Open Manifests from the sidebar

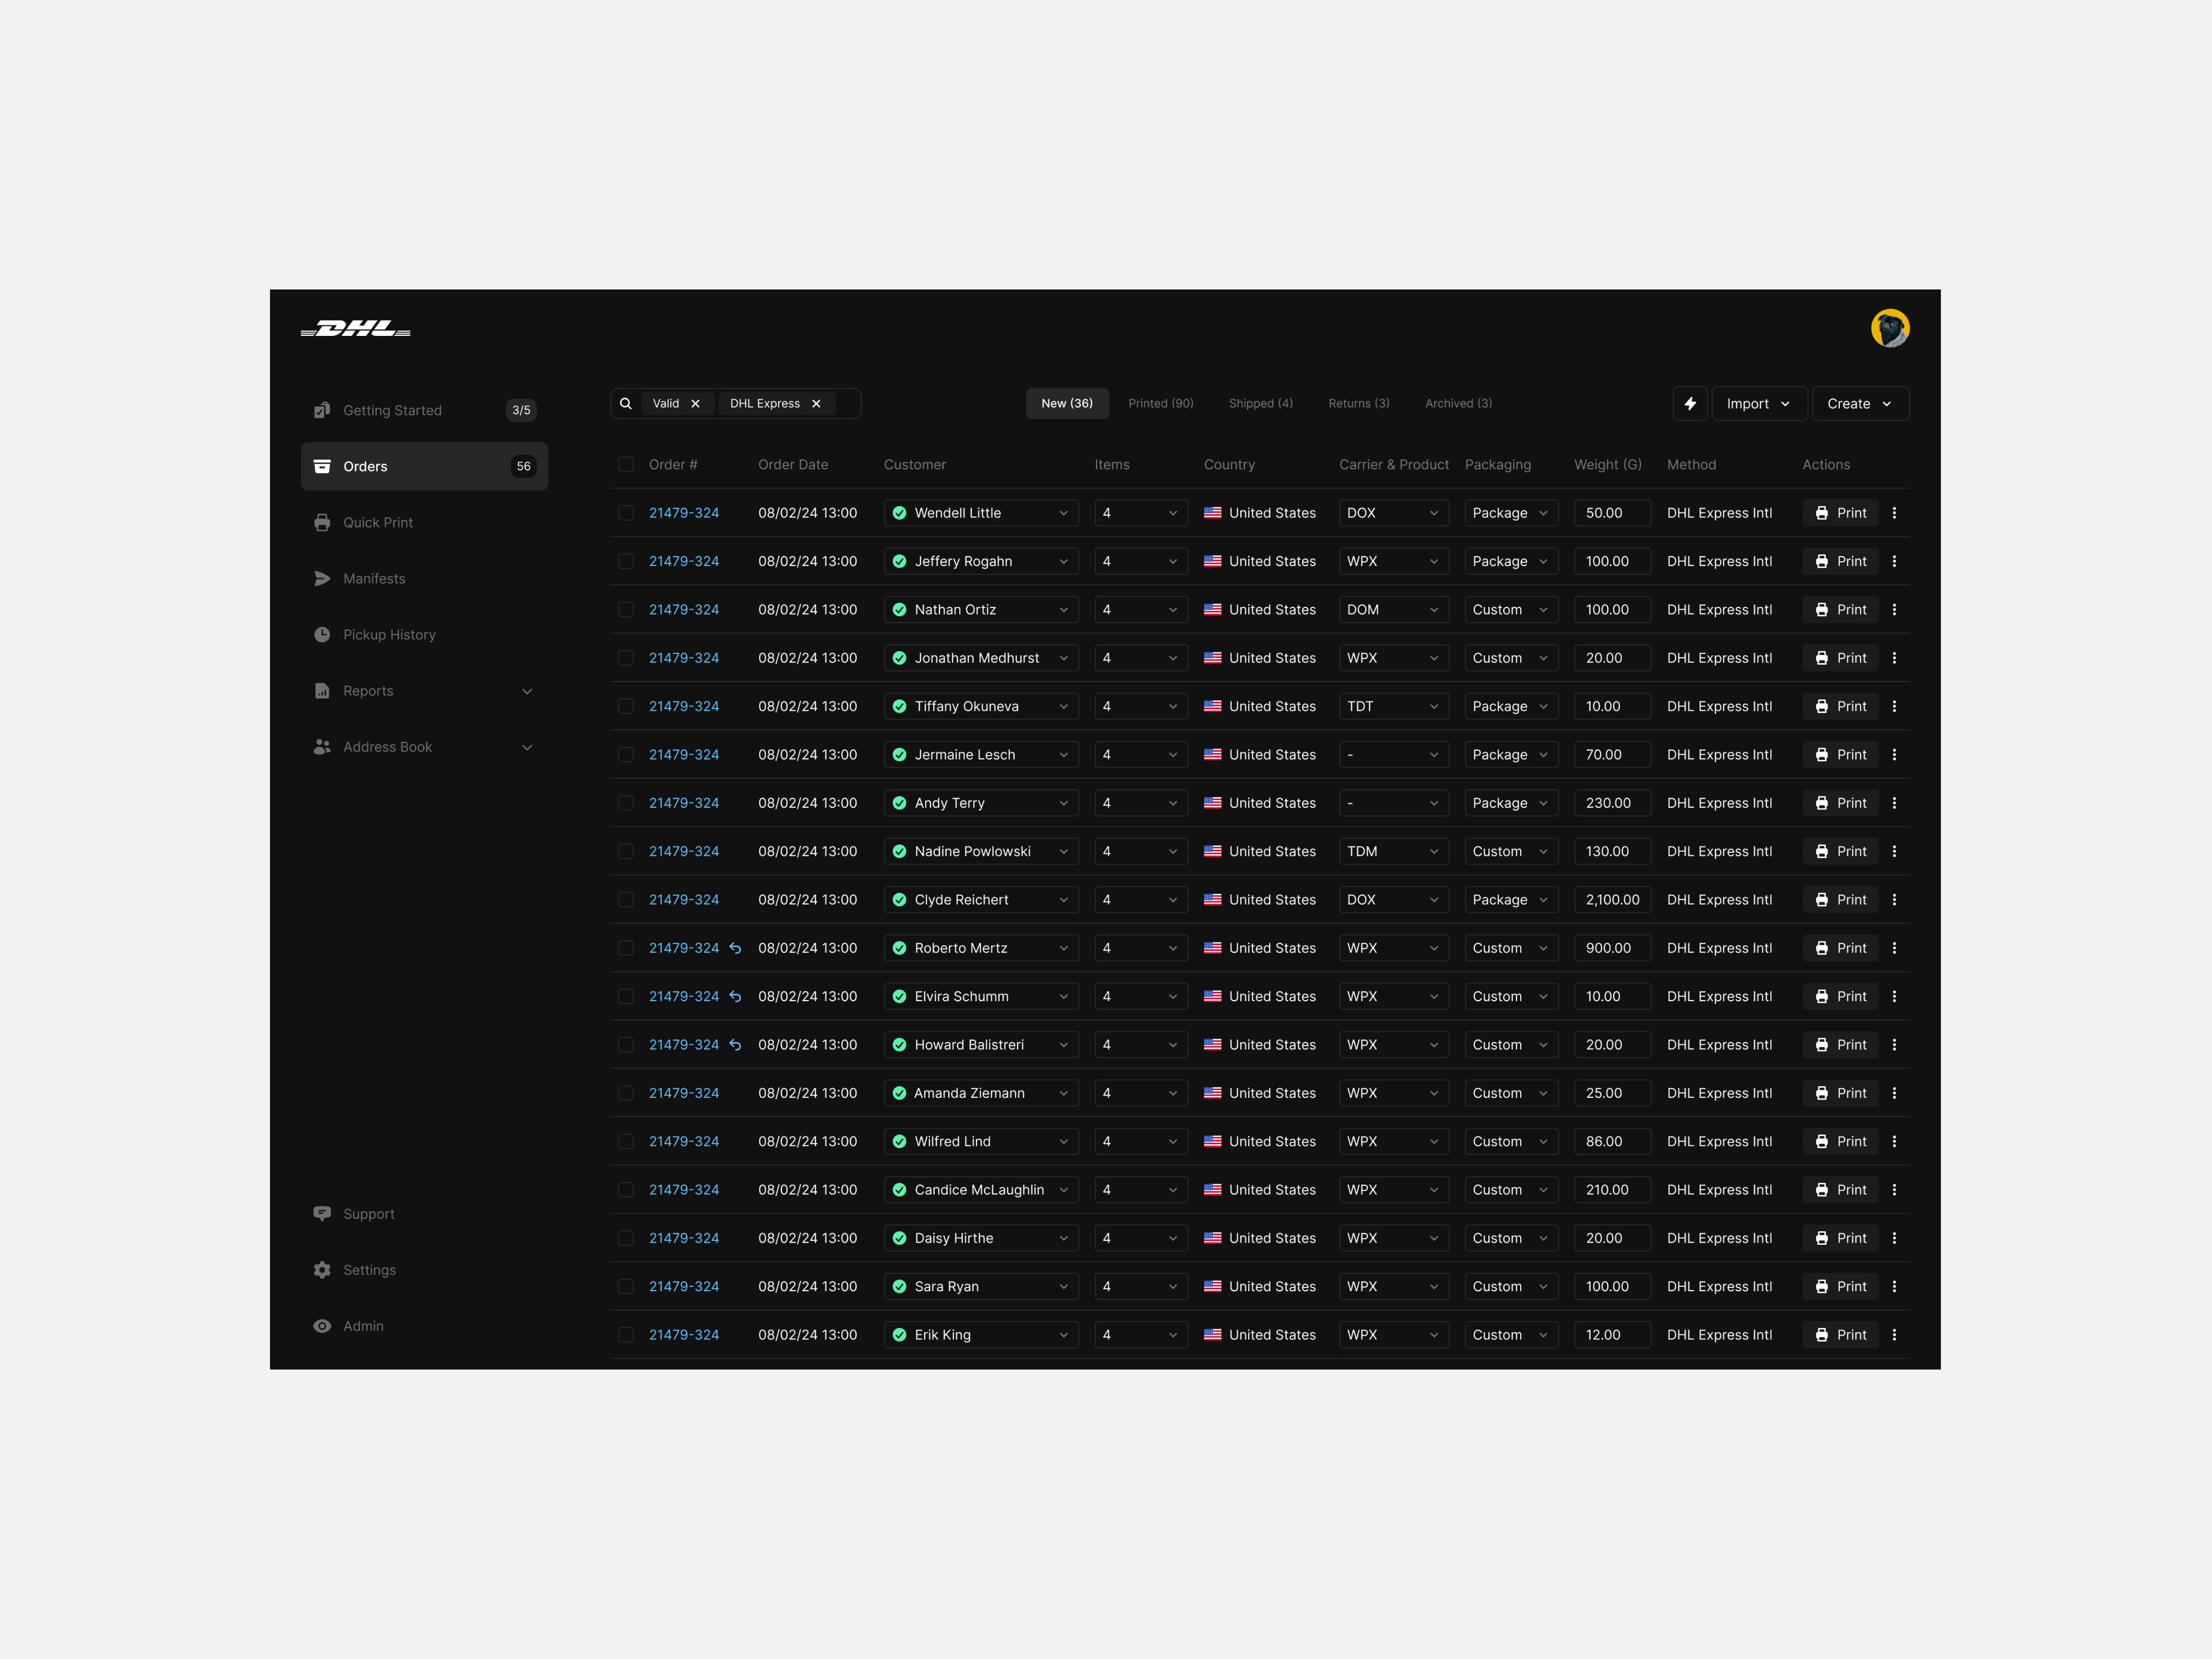(374, 578)
